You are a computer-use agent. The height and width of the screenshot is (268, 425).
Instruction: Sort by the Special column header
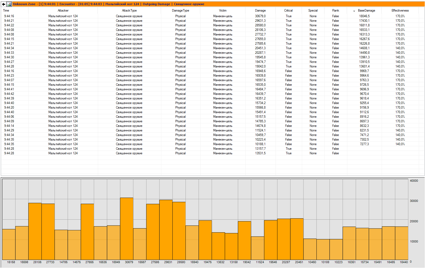pyautogui.click(x=313, y=10)
